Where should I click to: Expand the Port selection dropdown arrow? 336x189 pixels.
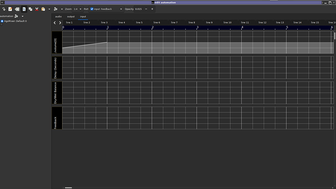coord(121,9)
